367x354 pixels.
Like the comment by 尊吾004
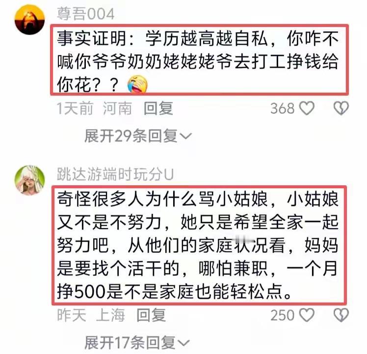(307, 108)
